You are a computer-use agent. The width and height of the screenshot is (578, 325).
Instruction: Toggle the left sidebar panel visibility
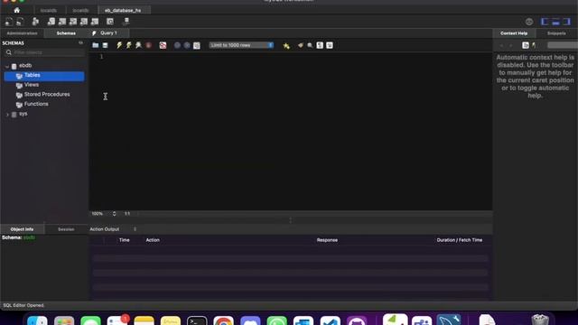click(545, 22)
